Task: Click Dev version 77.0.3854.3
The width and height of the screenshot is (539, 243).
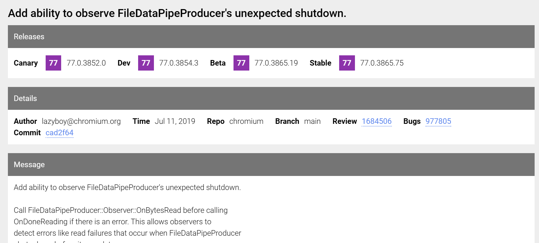Action: coord(178,63)
